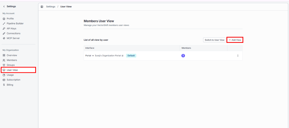Click the API Keys key icon
The height and width of the screenshot is (128, 289).
click(4, 29)
